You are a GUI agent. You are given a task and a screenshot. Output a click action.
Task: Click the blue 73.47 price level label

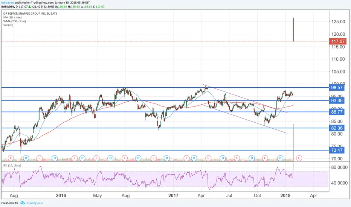[x=337, y=150]
